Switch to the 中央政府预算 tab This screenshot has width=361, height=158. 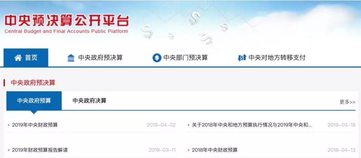pos(34,101)
